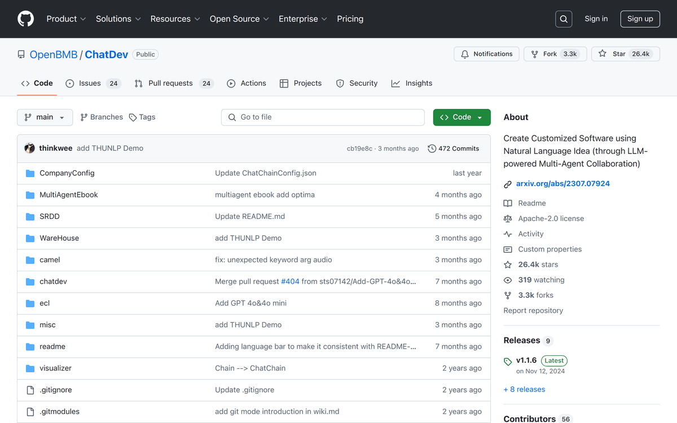
Task: Open the commit history clock icon
Action: [x=432, y=149]
